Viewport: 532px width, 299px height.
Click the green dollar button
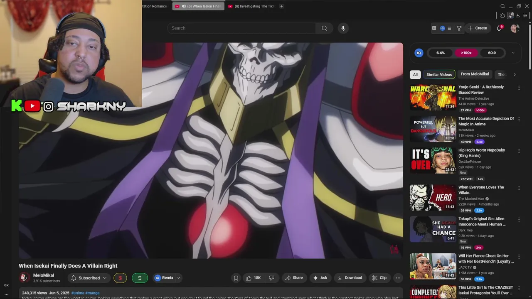[140, 278]
